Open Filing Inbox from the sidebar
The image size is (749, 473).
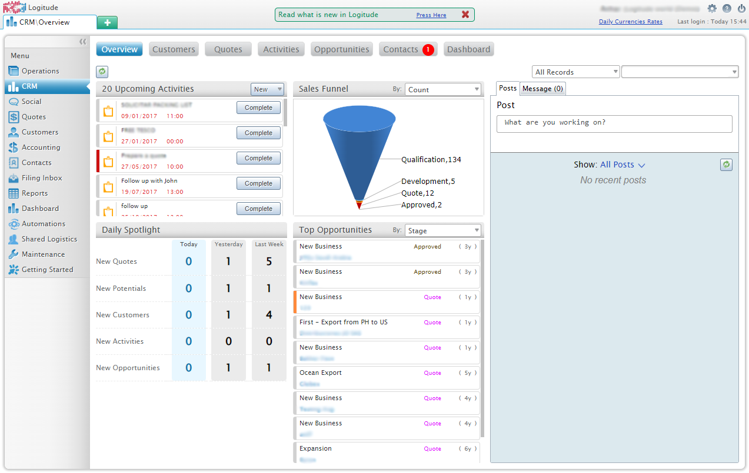(47, 178)
